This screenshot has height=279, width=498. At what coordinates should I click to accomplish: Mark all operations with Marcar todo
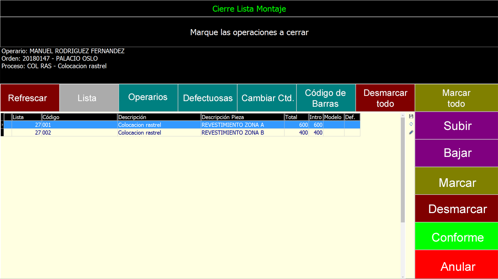coord(456,98)
